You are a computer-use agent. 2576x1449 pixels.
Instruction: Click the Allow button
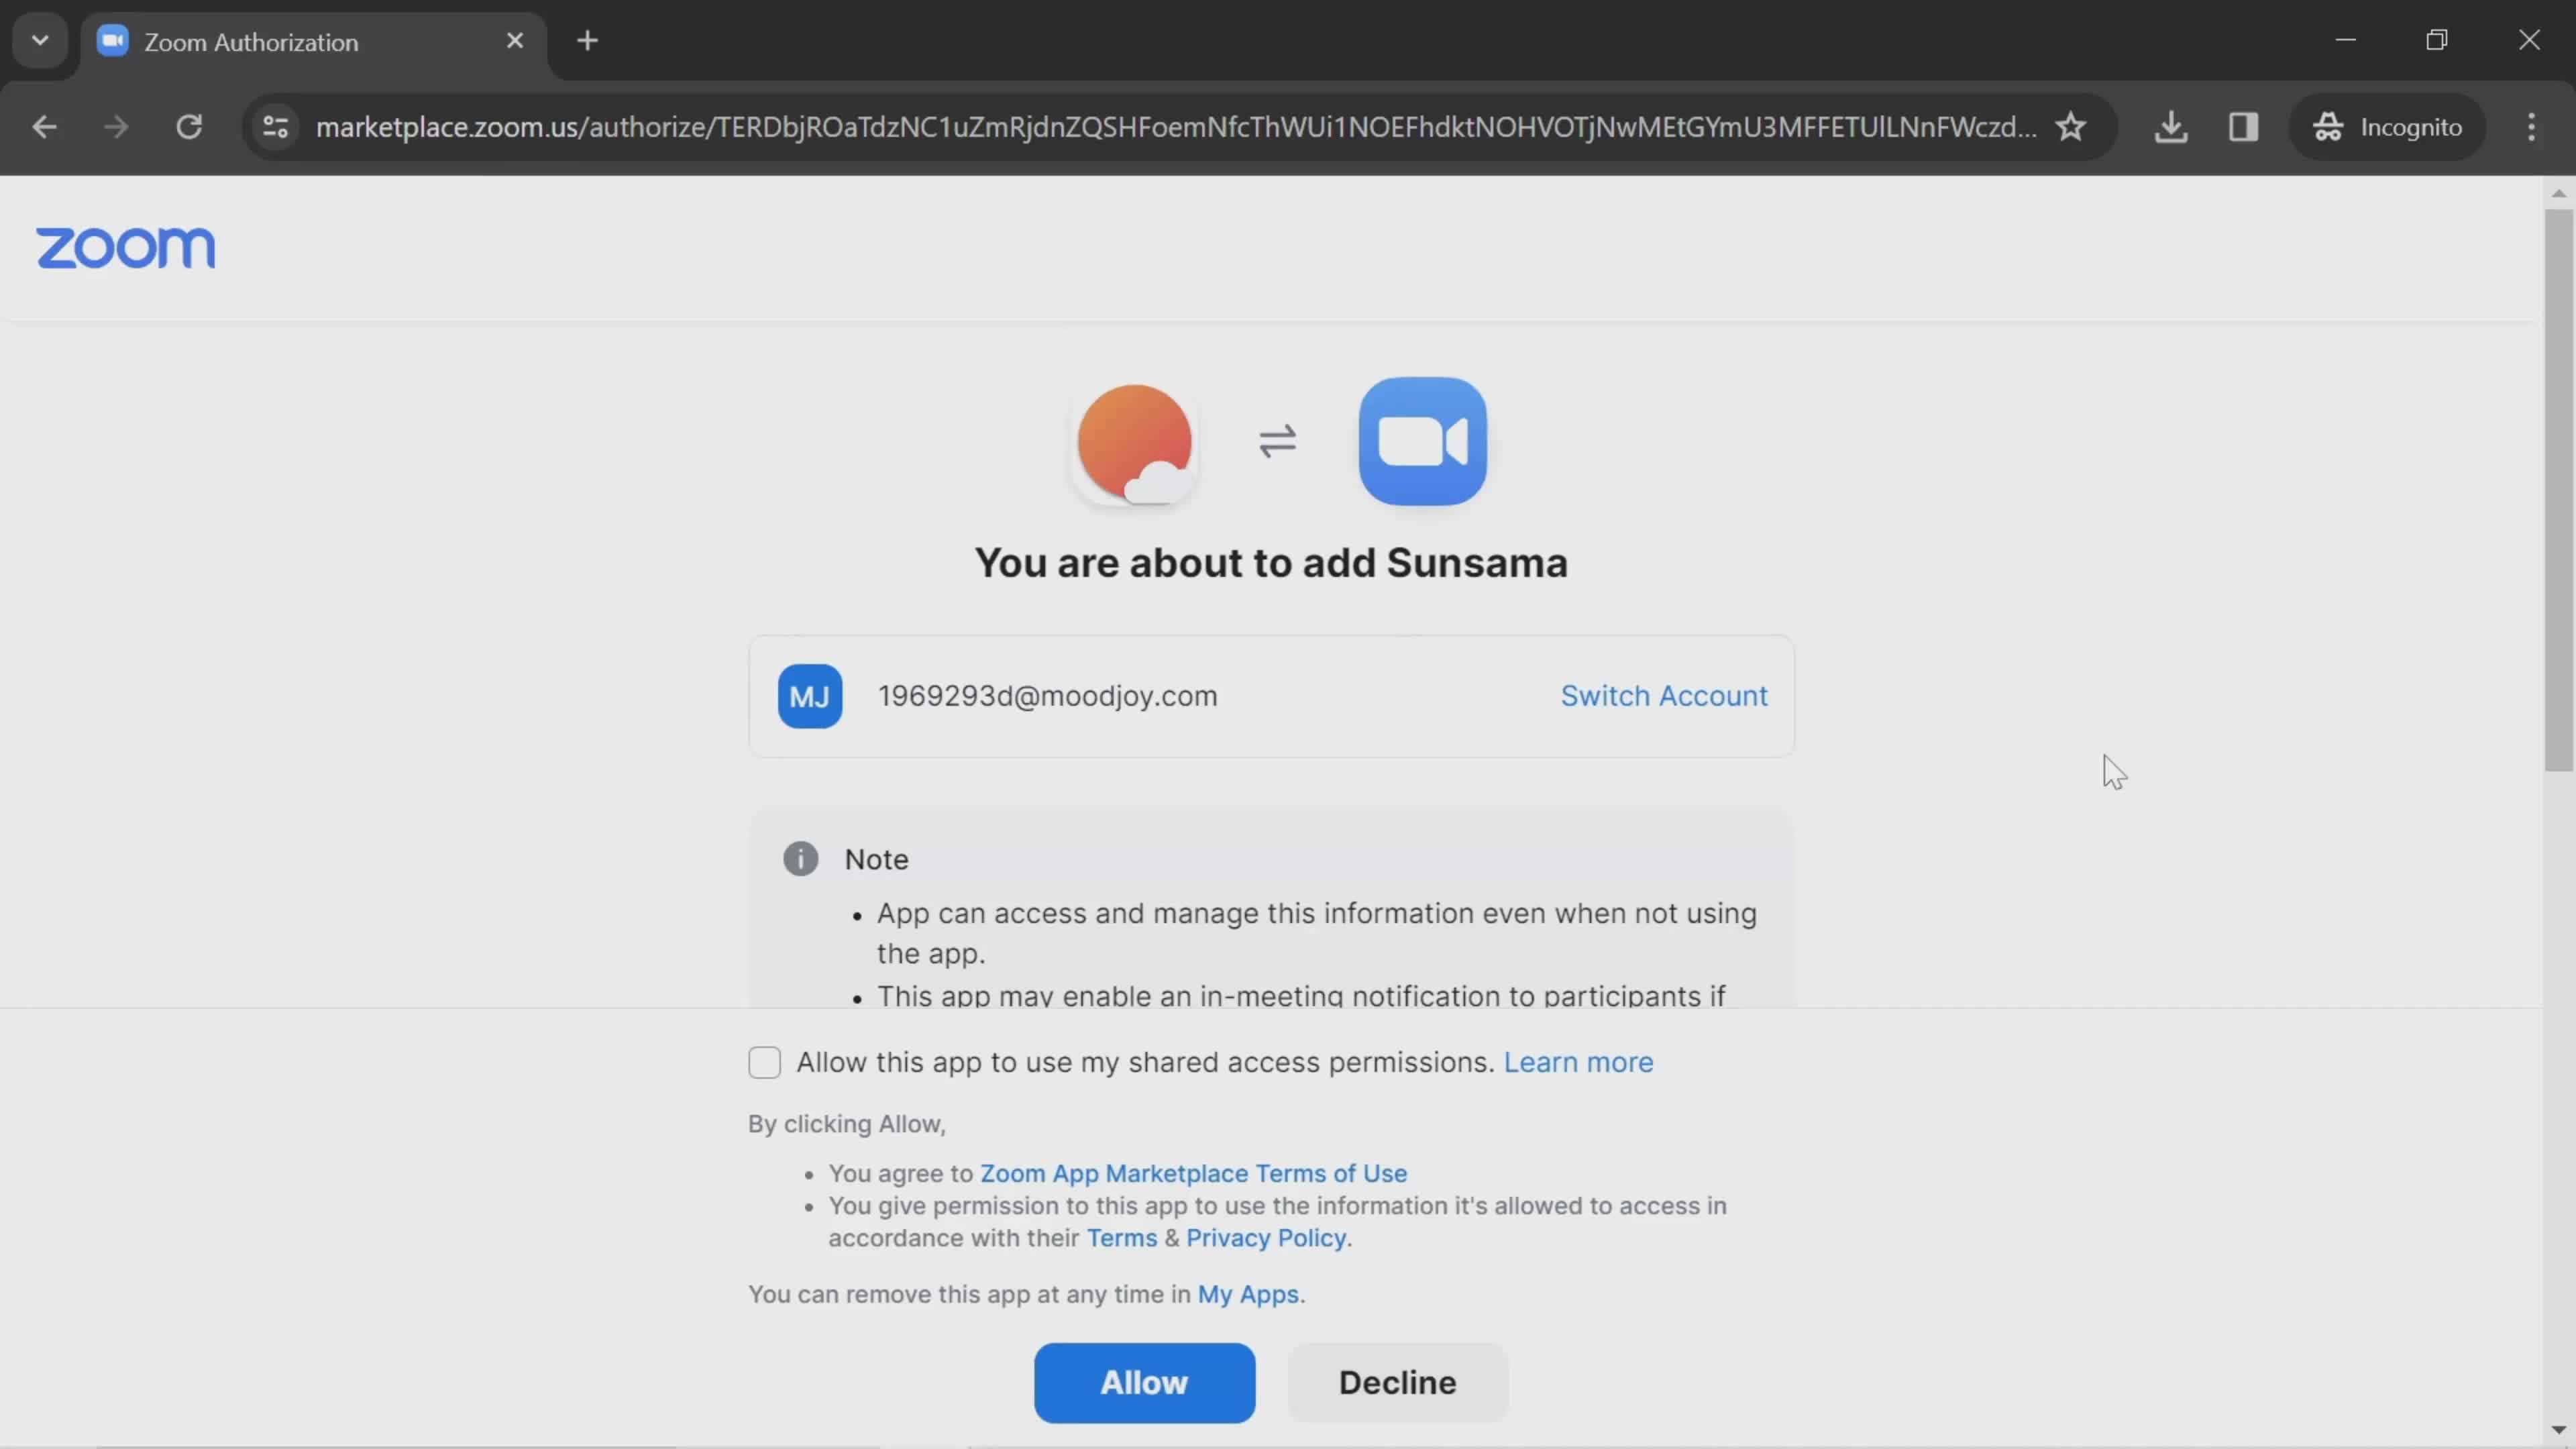point(1144,1382)
